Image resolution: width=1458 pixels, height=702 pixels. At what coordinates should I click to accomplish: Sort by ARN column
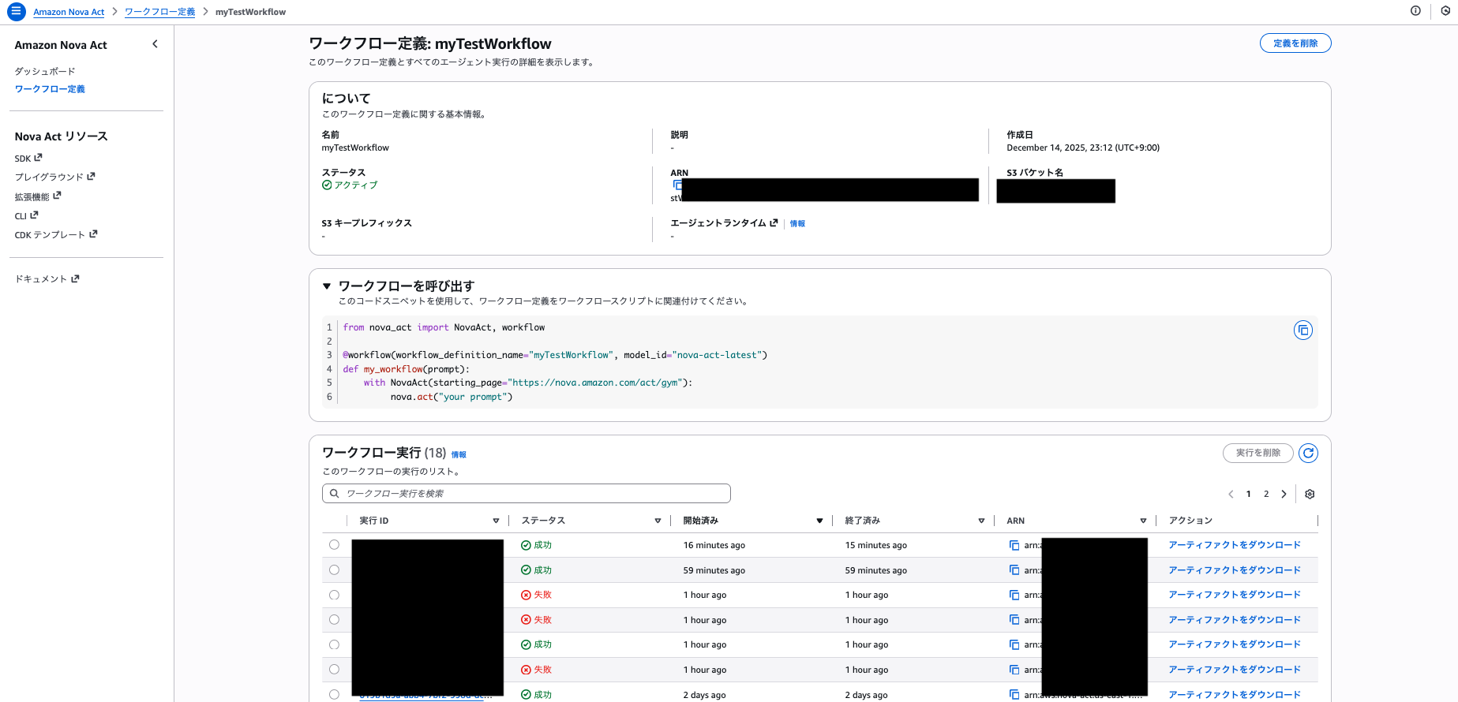(1143, 521)
